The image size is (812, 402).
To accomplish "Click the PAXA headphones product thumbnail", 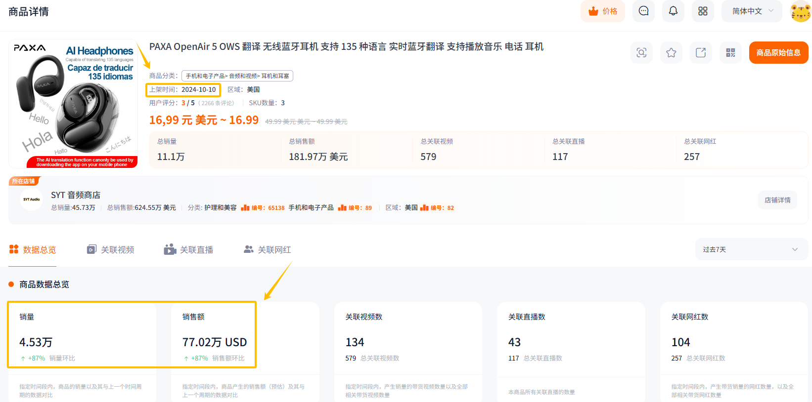I will 73,104.
